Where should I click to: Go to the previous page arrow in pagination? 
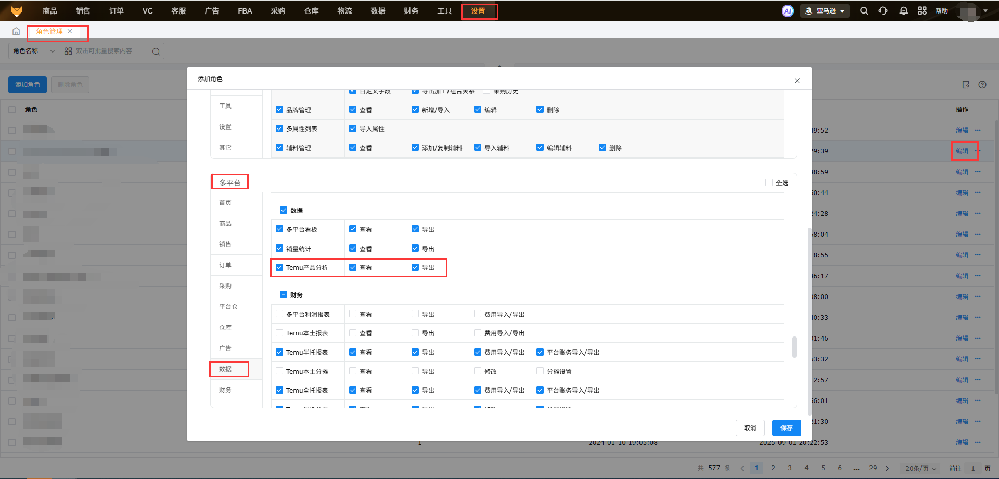[x=742, y=468]
